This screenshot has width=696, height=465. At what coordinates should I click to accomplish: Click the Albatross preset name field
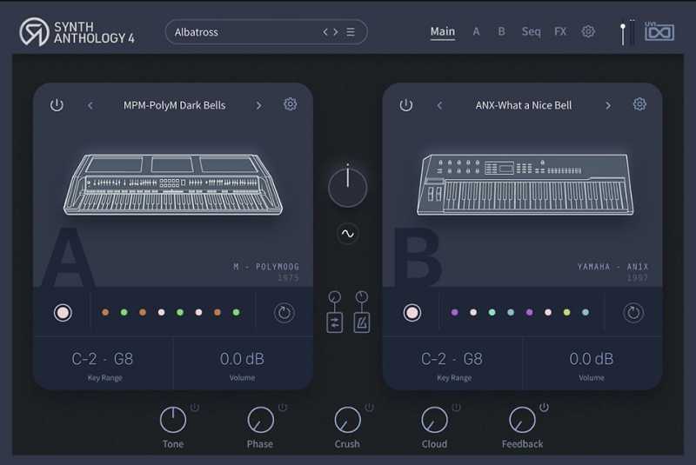pos(266,32)
